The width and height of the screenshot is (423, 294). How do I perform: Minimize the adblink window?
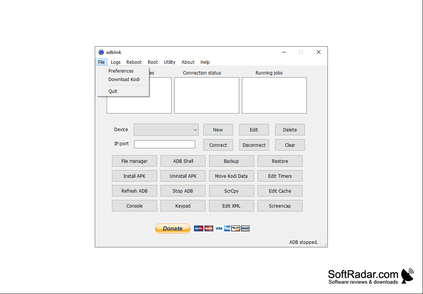pos(284,52)
